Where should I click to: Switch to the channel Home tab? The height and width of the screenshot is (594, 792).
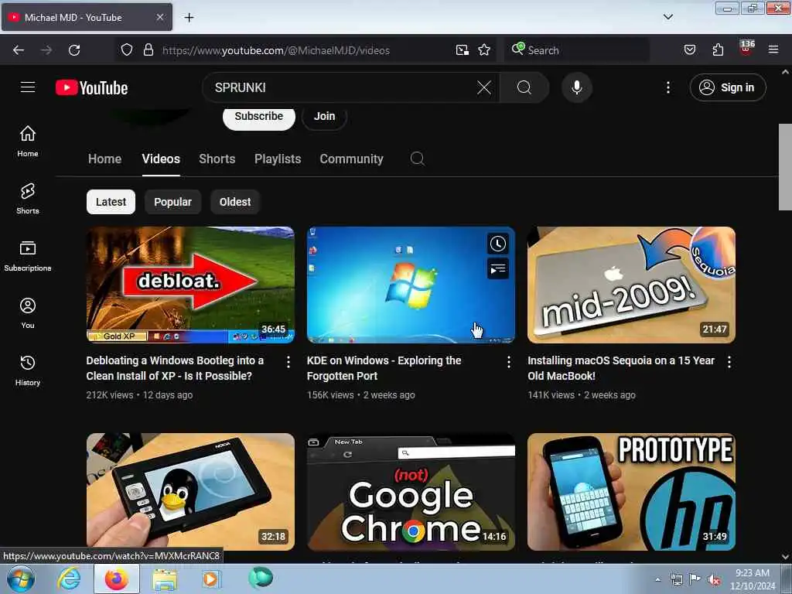click(104, 159)
